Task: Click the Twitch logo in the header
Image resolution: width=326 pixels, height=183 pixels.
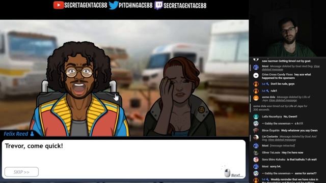Action: tap(158, 6)
